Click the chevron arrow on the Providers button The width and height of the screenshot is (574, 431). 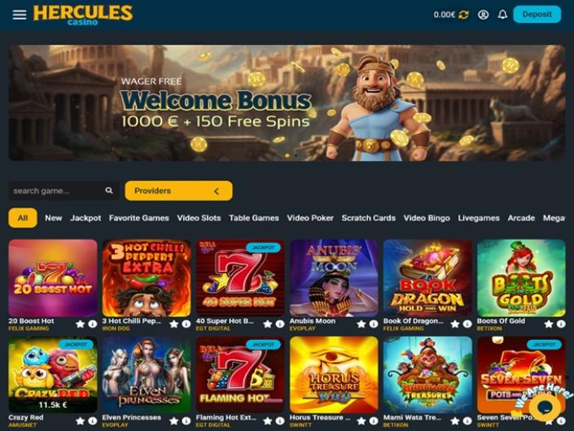tap(217, 191)
